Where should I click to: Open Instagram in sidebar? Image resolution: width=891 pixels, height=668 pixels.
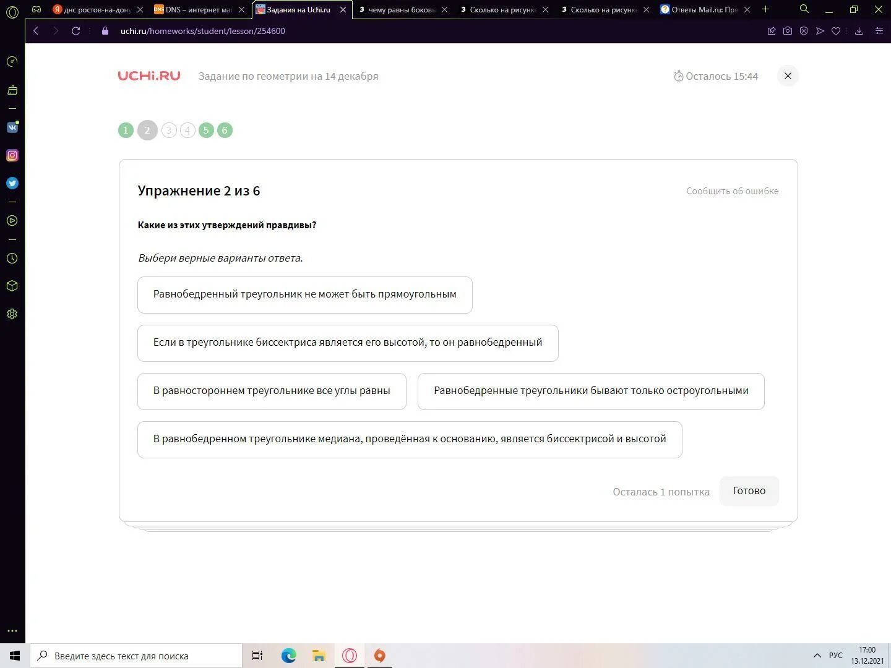tap(12, 155)
